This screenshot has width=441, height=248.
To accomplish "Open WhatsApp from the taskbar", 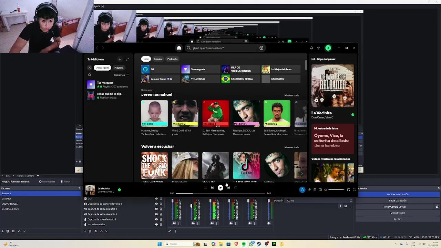I will [251, 244].
